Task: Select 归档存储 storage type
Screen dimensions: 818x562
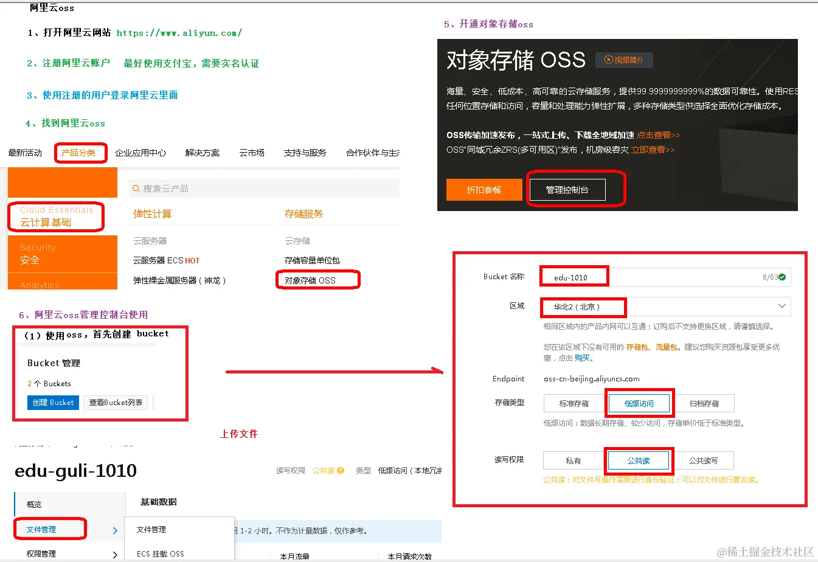Action: click(x=704, y=403)
